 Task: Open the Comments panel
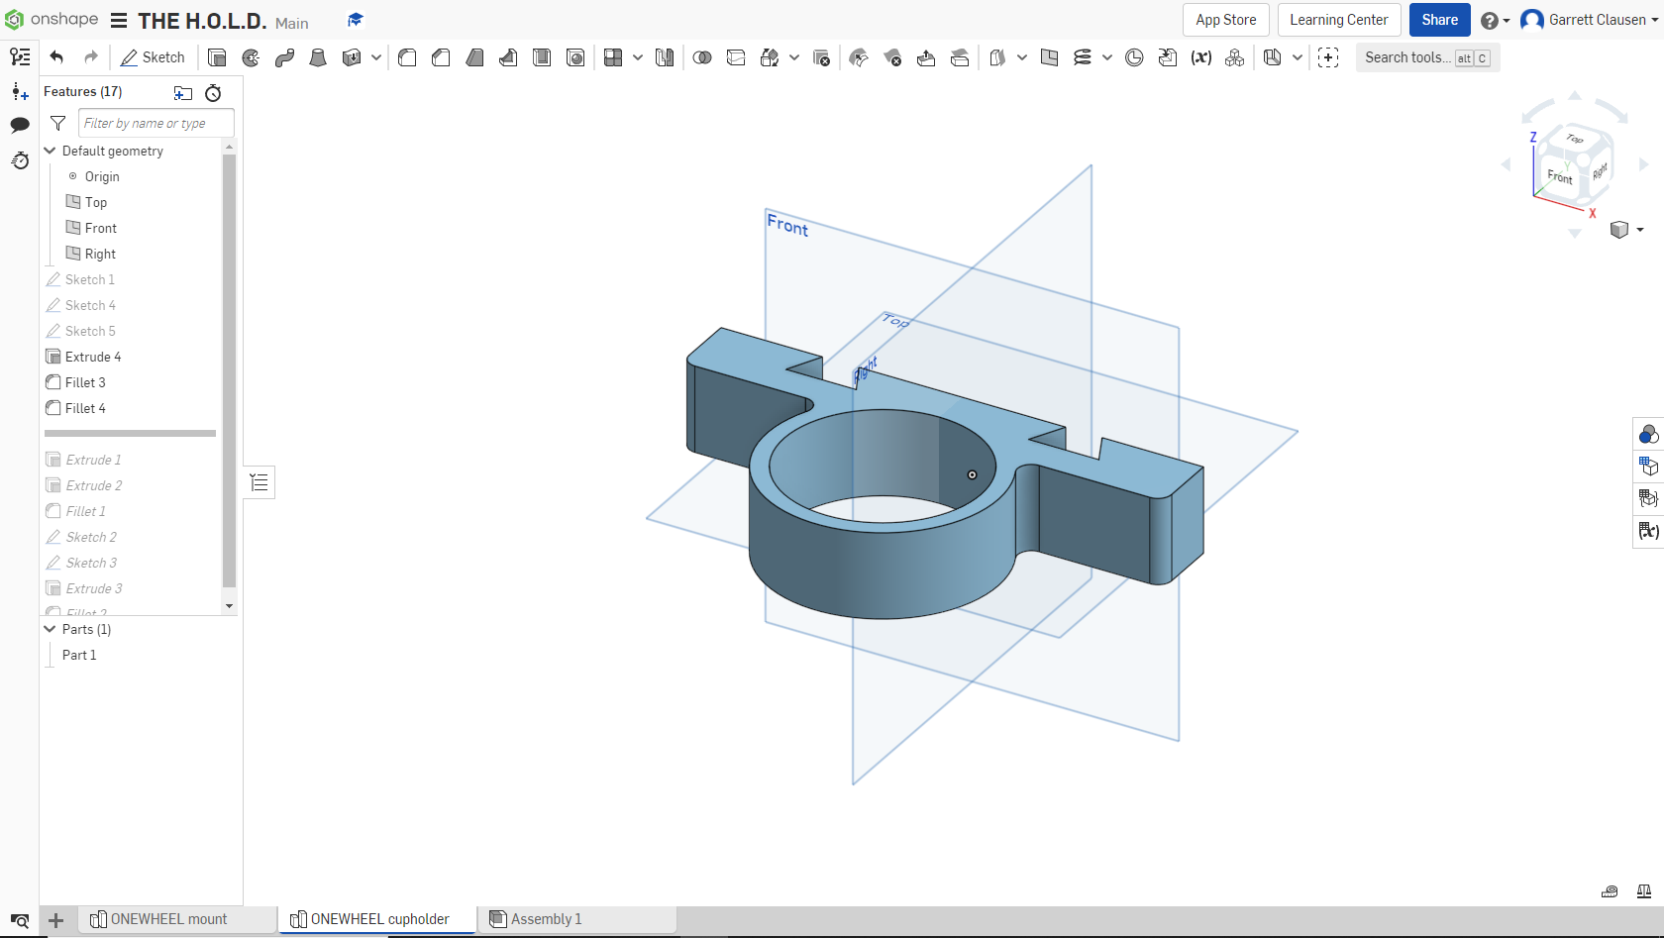coord(20,125)
